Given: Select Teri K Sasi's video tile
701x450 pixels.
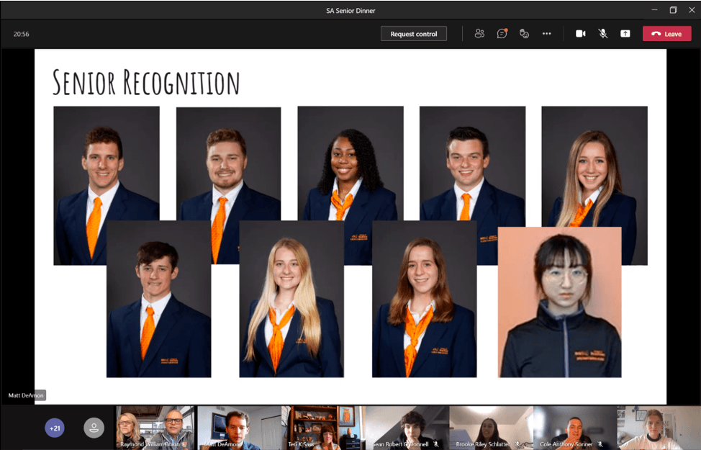Looking at the screenshot, I should [x=322, y=428].
